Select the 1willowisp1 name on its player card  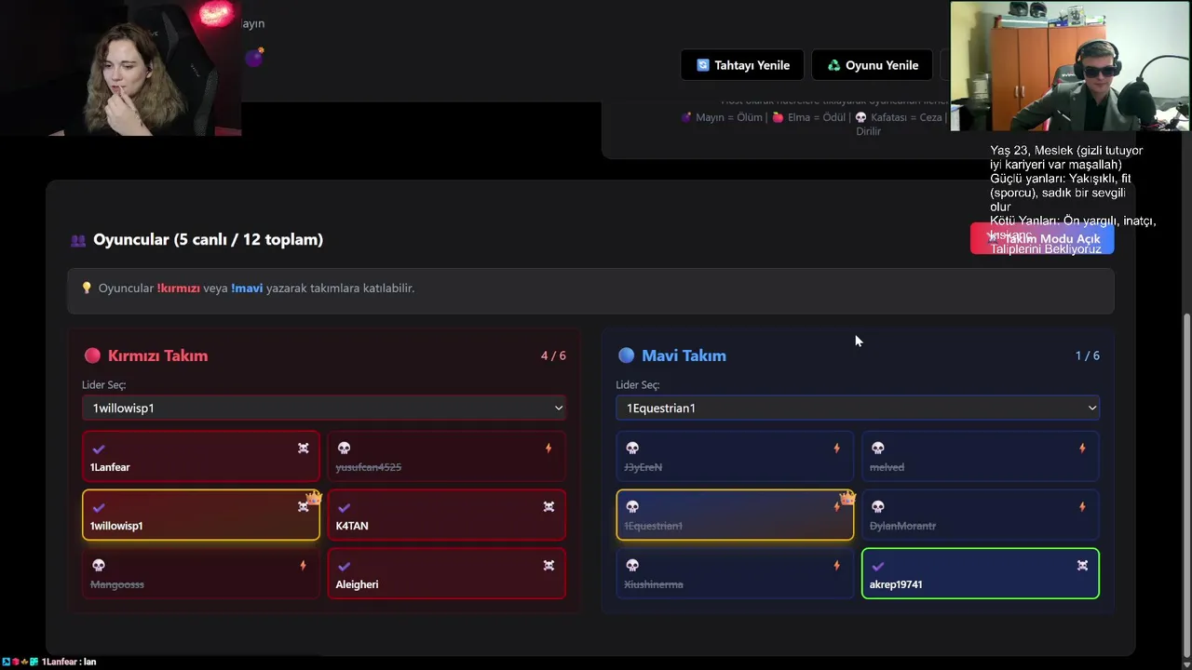click(x=116, y=526)
